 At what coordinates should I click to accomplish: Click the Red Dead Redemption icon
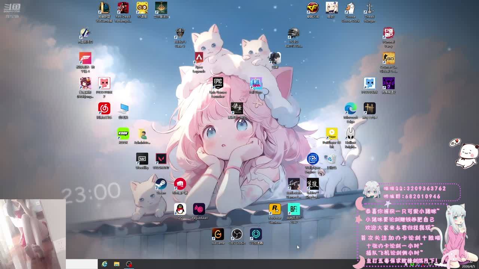(x=123, y=8)
